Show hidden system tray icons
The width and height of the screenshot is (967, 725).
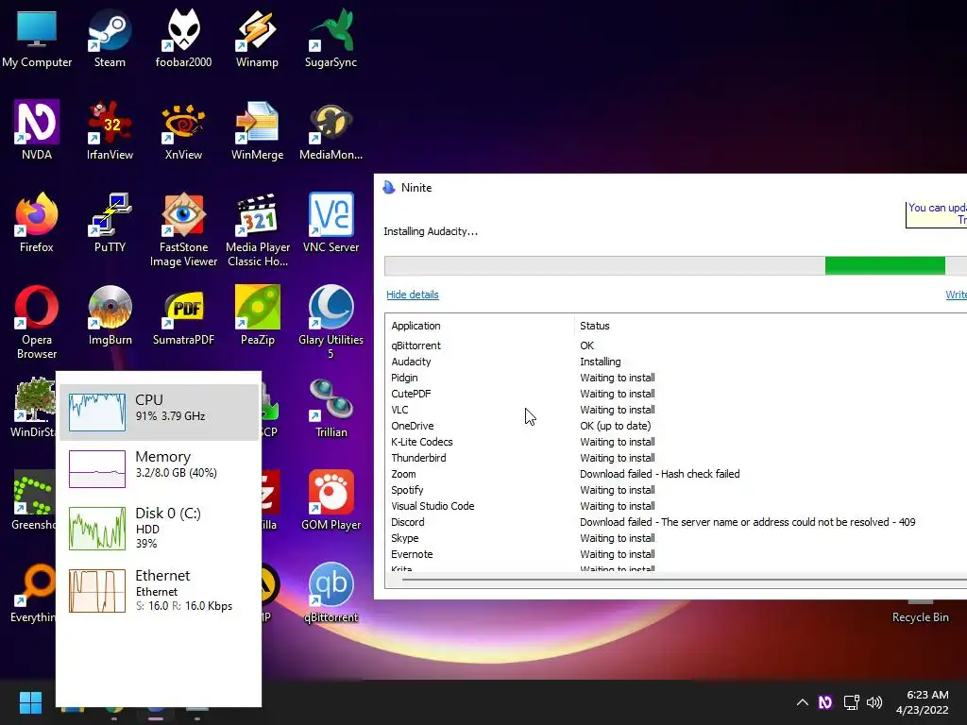[x=802, y=702]
